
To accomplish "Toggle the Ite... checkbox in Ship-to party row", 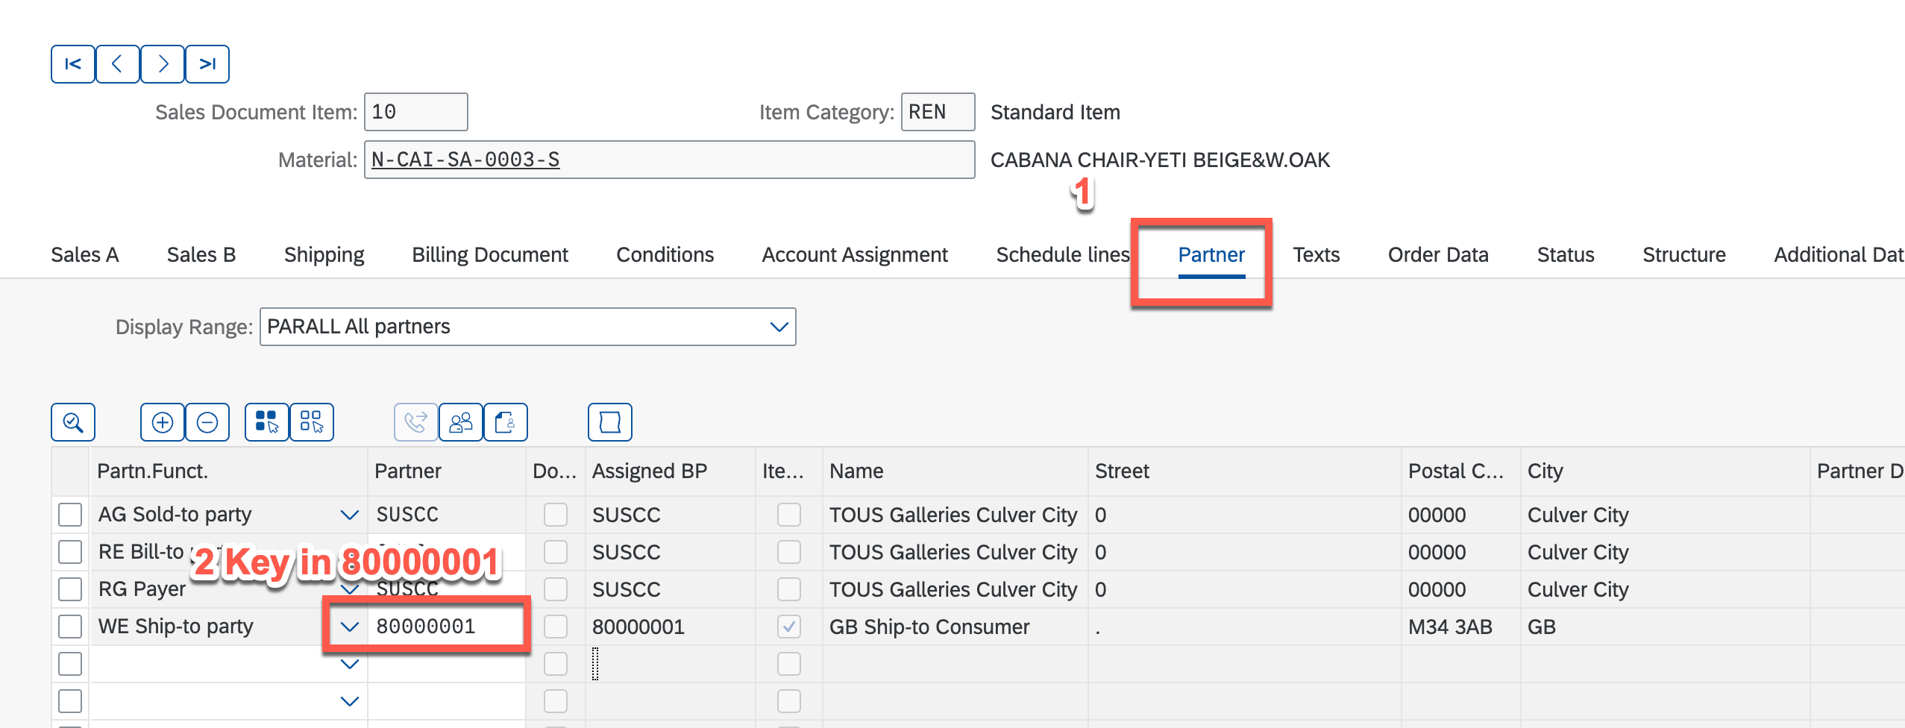I will [788, 627].
